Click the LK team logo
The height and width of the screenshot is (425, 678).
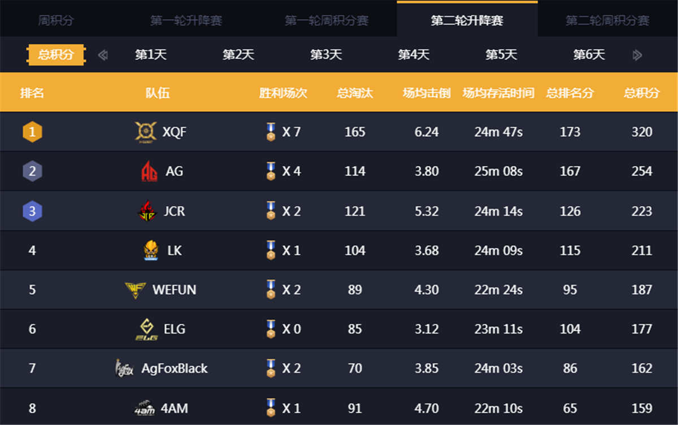pos(151,250)
